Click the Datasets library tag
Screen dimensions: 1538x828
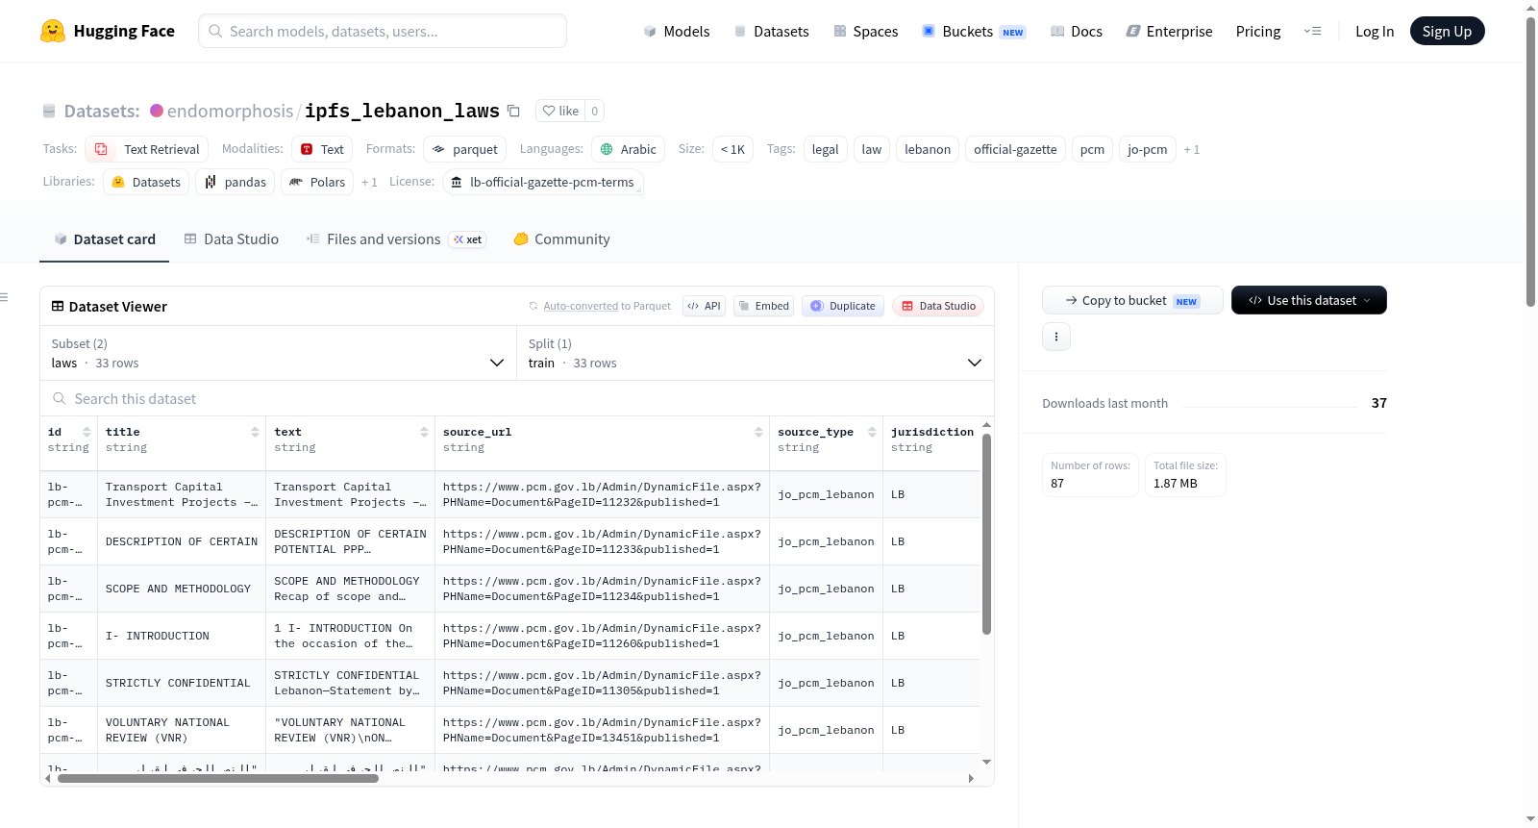pyautogui.click(x=146, y=182)
